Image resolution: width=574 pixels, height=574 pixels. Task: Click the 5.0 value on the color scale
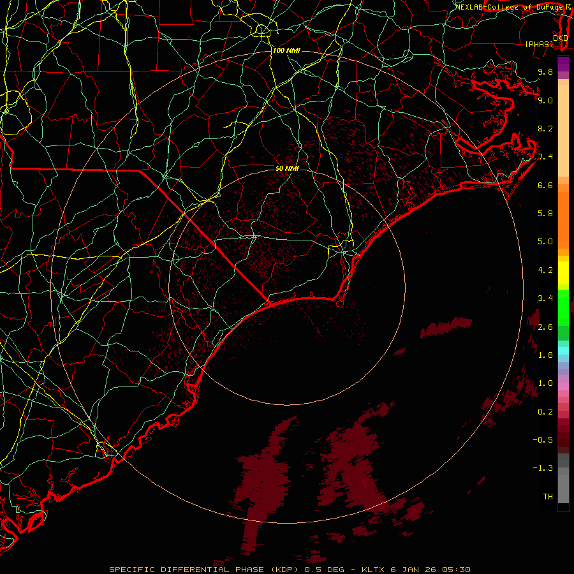[545, 242]
